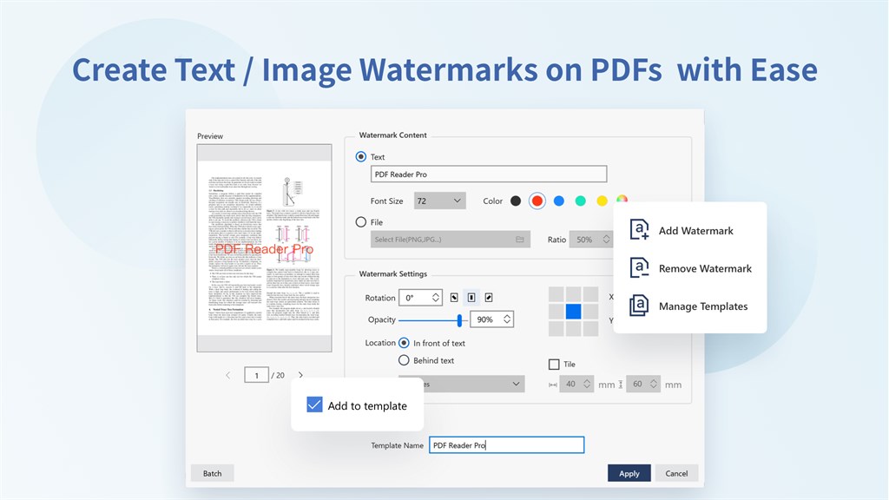The width and height of the screenshot is (889, 500).
Task: Adjust the tile horizontal spacing 40 stepper
Action: point(587,384)
